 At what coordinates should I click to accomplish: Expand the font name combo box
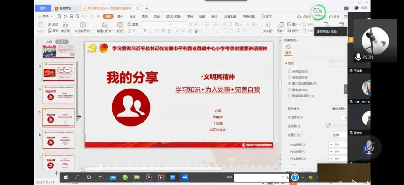(169, 24)
